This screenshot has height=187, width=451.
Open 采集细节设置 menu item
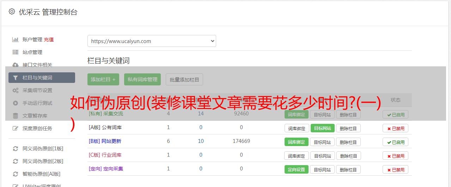[x=37, y=90]
